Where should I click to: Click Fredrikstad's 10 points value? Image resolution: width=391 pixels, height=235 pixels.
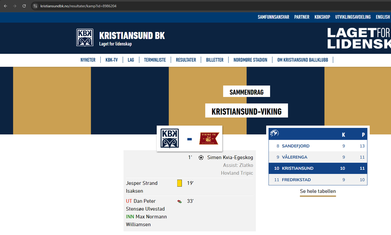pos(362,180)
